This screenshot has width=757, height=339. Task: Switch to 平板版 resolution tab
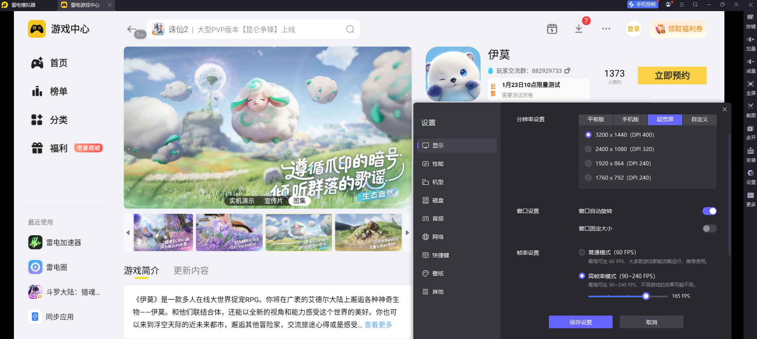[x=596, y=120]
